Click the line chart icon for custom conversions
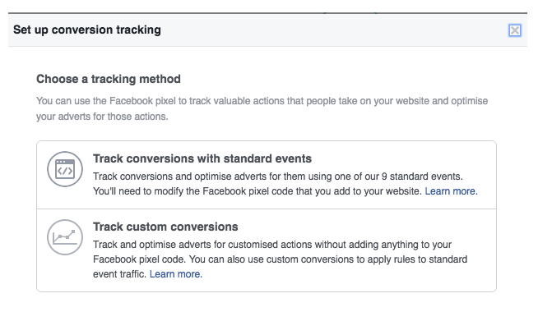The image size is (552, 321). pyautogui.click(x=65, y=237)
